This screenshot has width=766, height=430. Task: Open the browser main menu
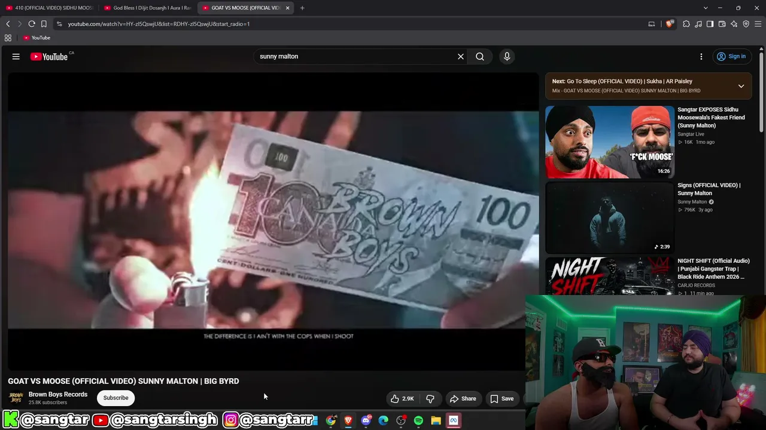coord(758,24)
